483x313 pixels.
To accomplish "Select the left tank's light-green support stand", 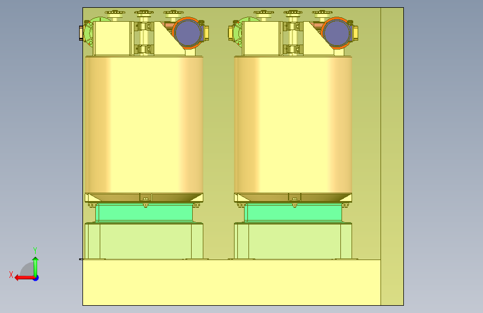I will click(144, 241).
